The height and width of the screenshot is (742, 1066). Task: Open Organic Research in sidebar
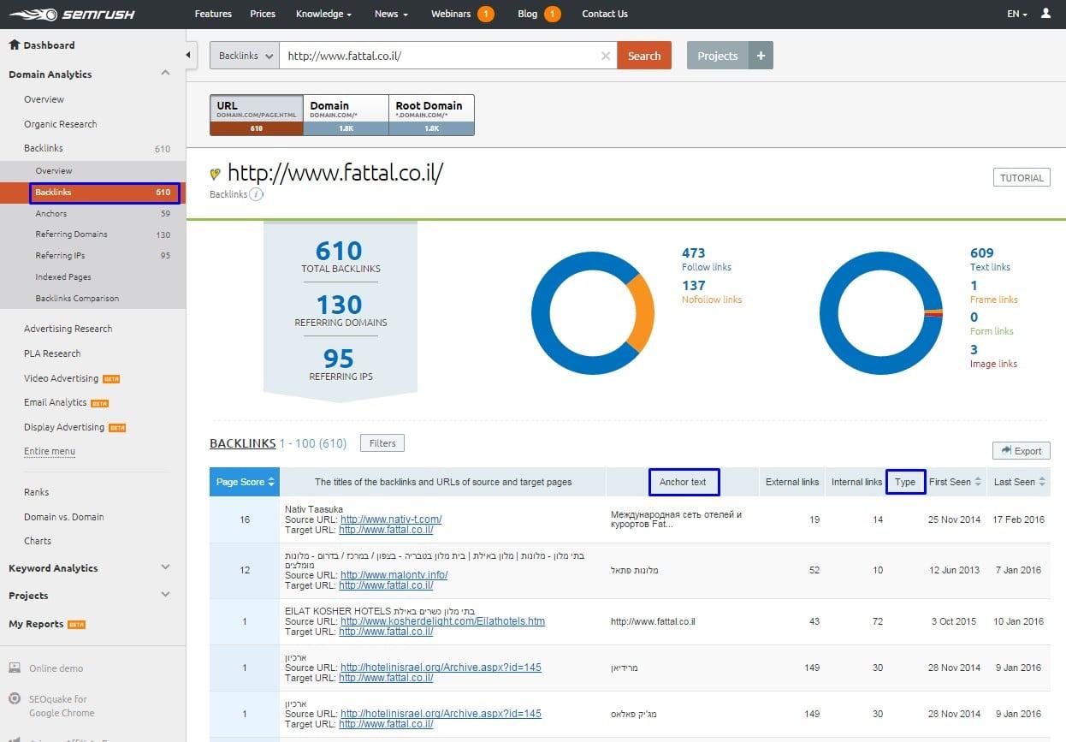tap(61, 124)
